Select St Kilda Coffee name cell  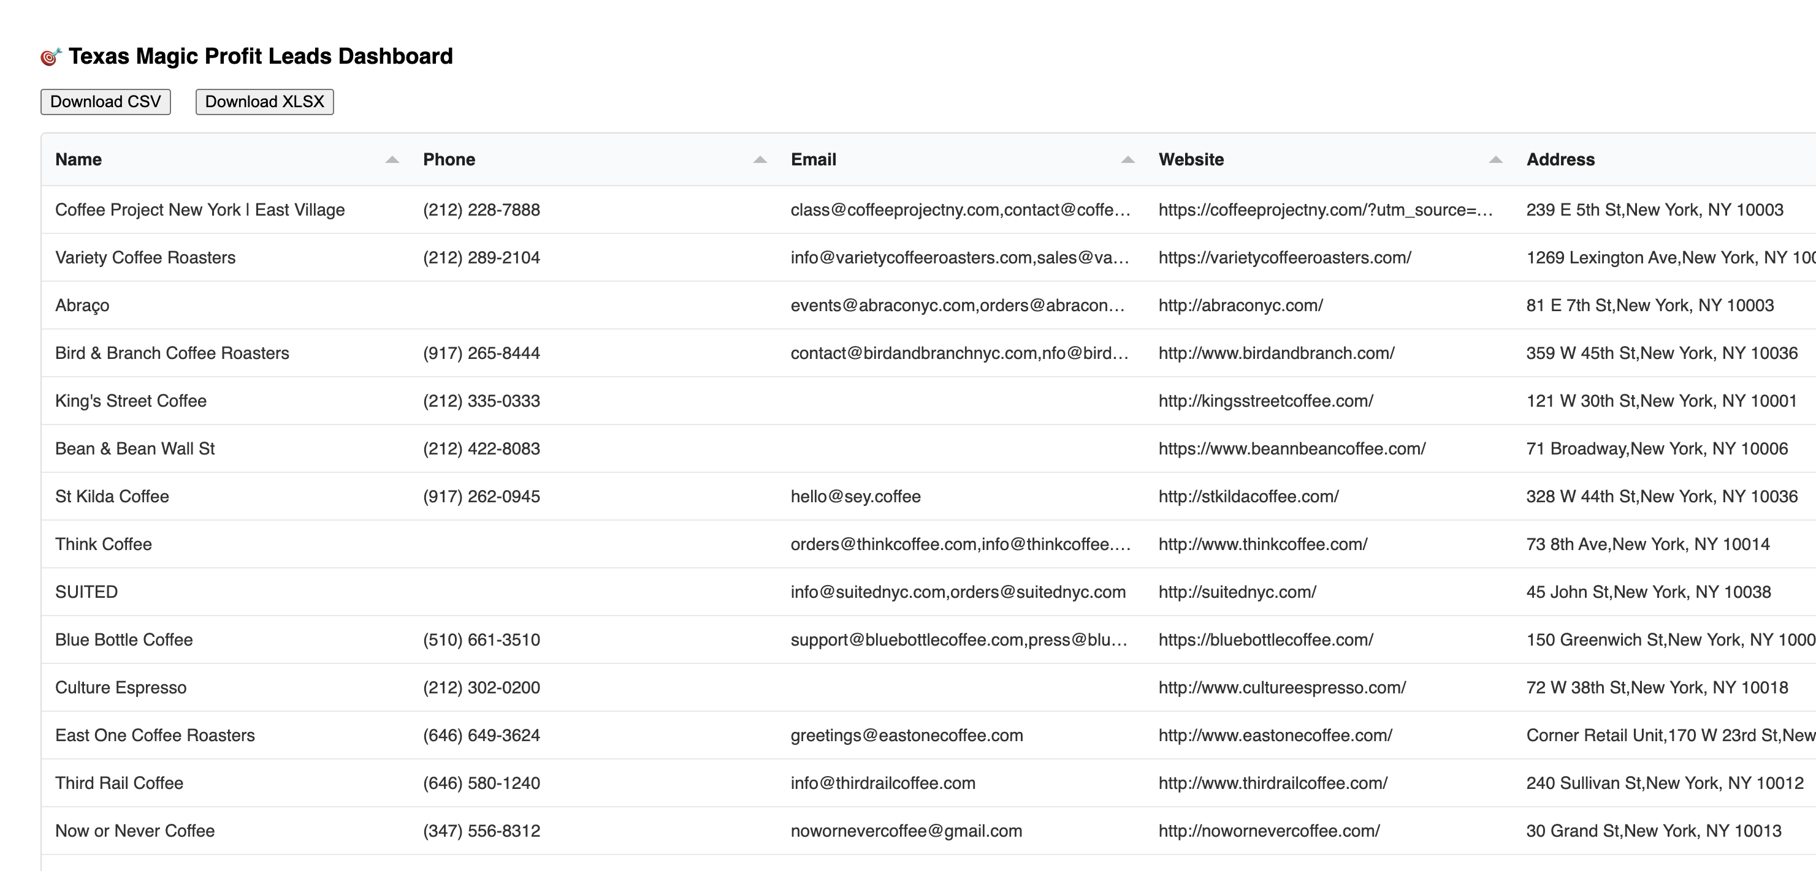225,497
